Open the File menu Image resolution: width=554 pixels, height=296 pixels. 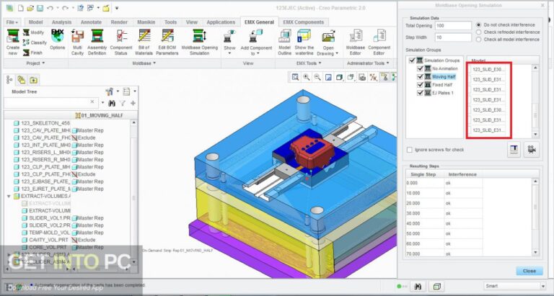12,22
